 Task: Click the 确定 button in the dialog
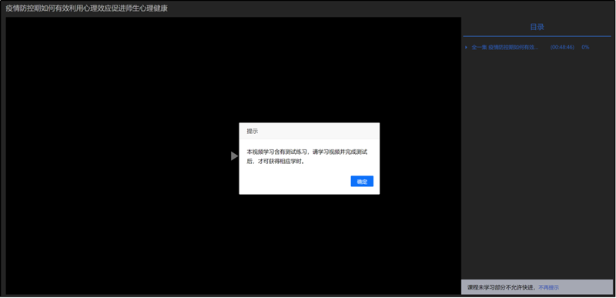pos(362,182)
